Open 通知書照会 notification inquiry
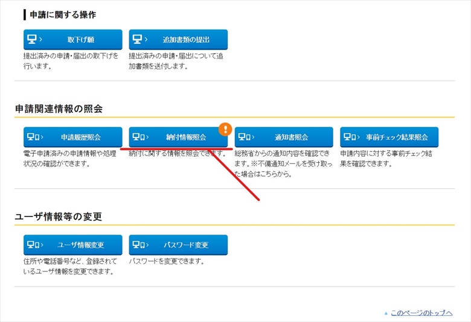471x322 pixels. 284,137
